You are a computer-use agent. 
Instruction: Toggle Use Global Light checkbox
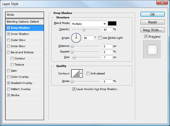[x=100, y=38]
